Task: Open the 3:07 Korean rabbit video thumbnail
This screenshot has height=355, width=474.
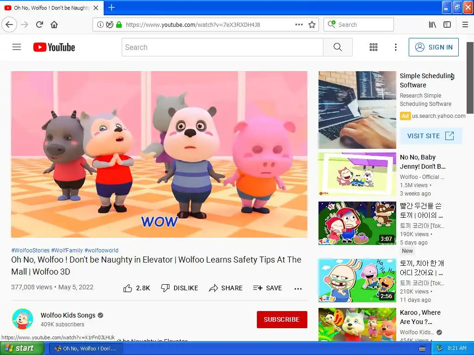Action: 357,223
